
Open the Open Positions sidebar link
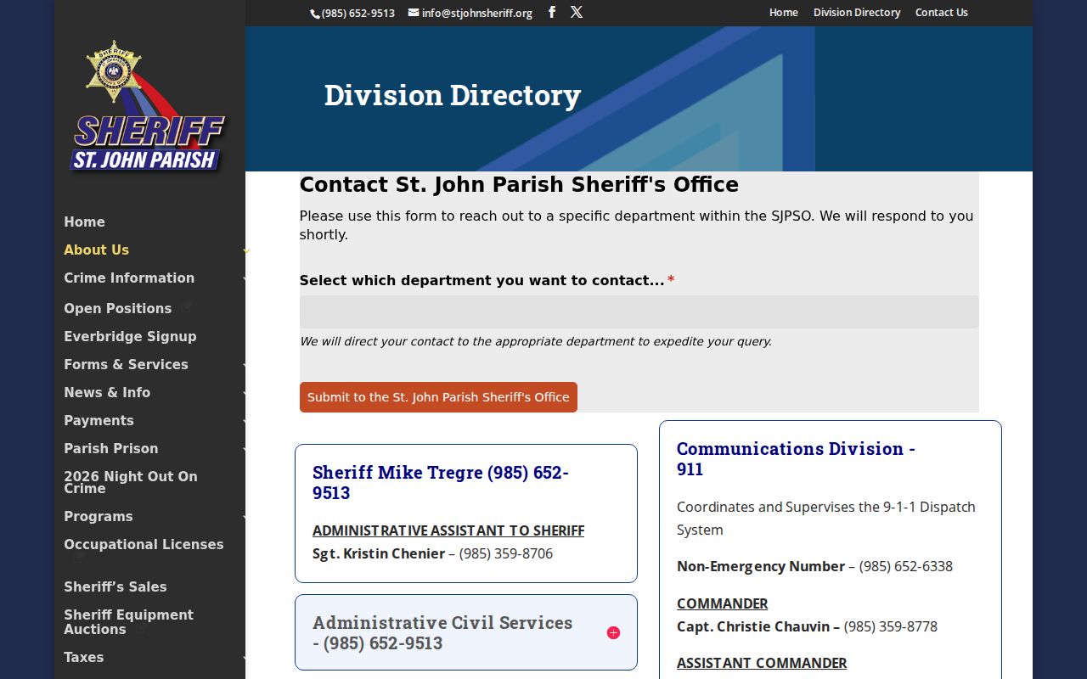click(x=118, y=309)
